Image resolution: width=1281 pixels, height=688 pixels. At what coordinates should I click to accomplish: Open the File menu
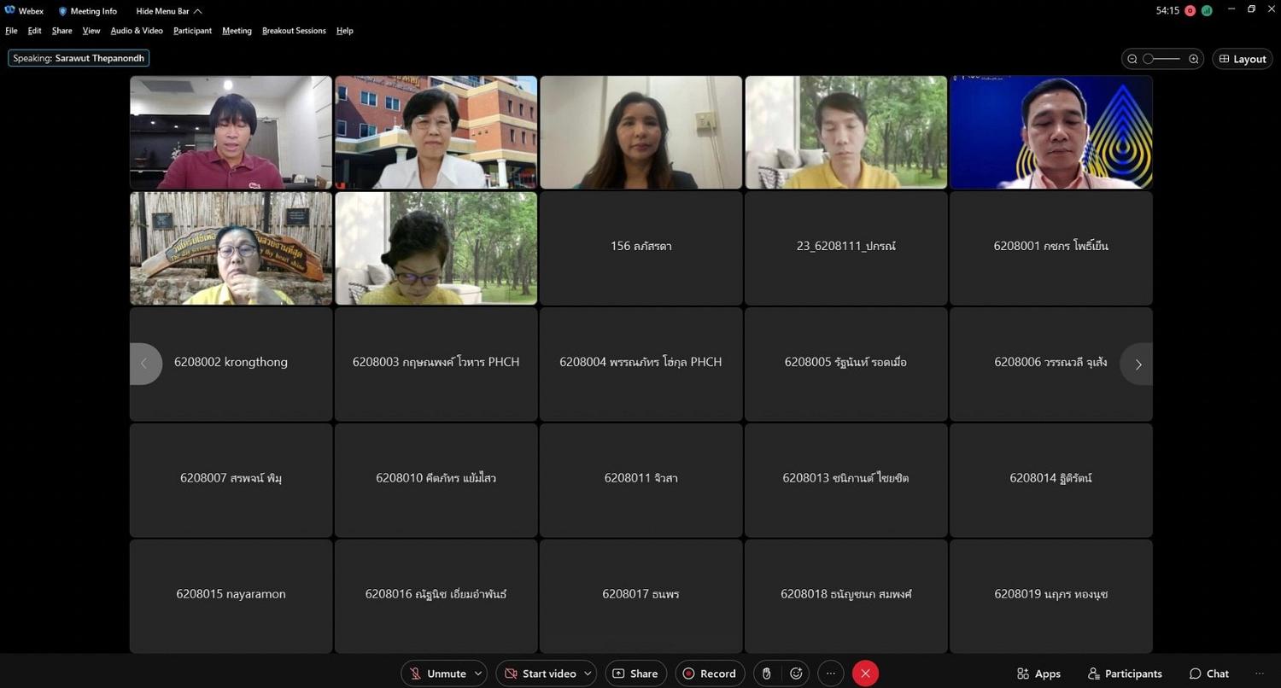pyautogui.click(x=11, y=31)
